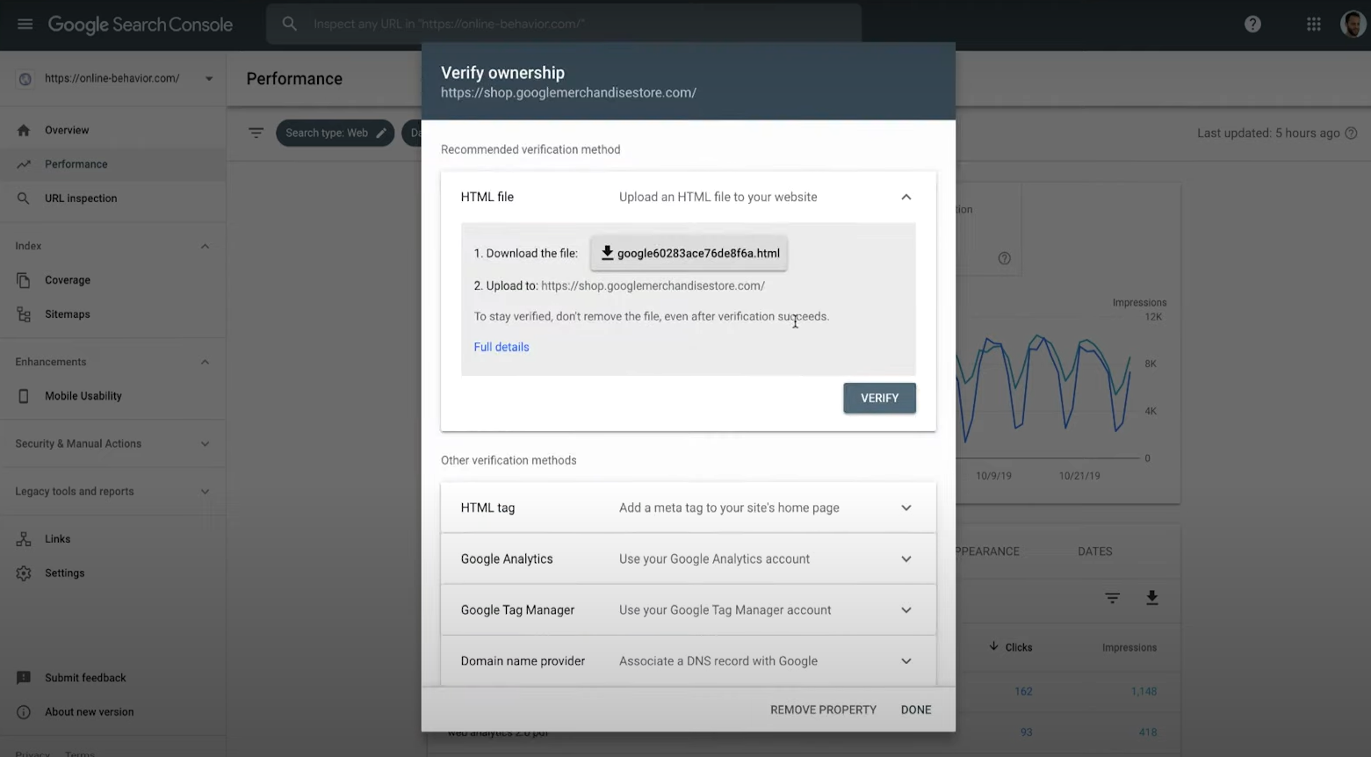Screen dimensions: 1371x757
Task: Click the Performance trend icon
Action: tap(24, 164)
